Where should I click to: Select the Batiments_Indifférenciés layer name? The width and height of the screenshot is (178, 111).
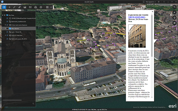pyautogui.click(x=19, y=22)
